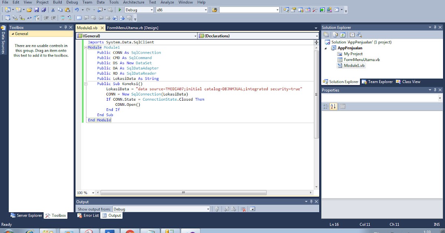Click the Clear All icon in Output panel
This screenshot has height=233, width=445.
pyautogui.click(x=243, y=209)
